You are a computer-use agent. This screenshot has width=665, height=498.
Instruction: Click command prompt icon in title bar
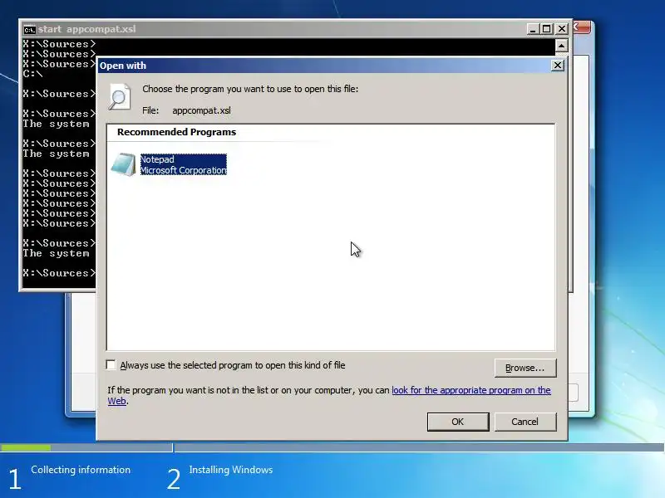coord(29,30)
